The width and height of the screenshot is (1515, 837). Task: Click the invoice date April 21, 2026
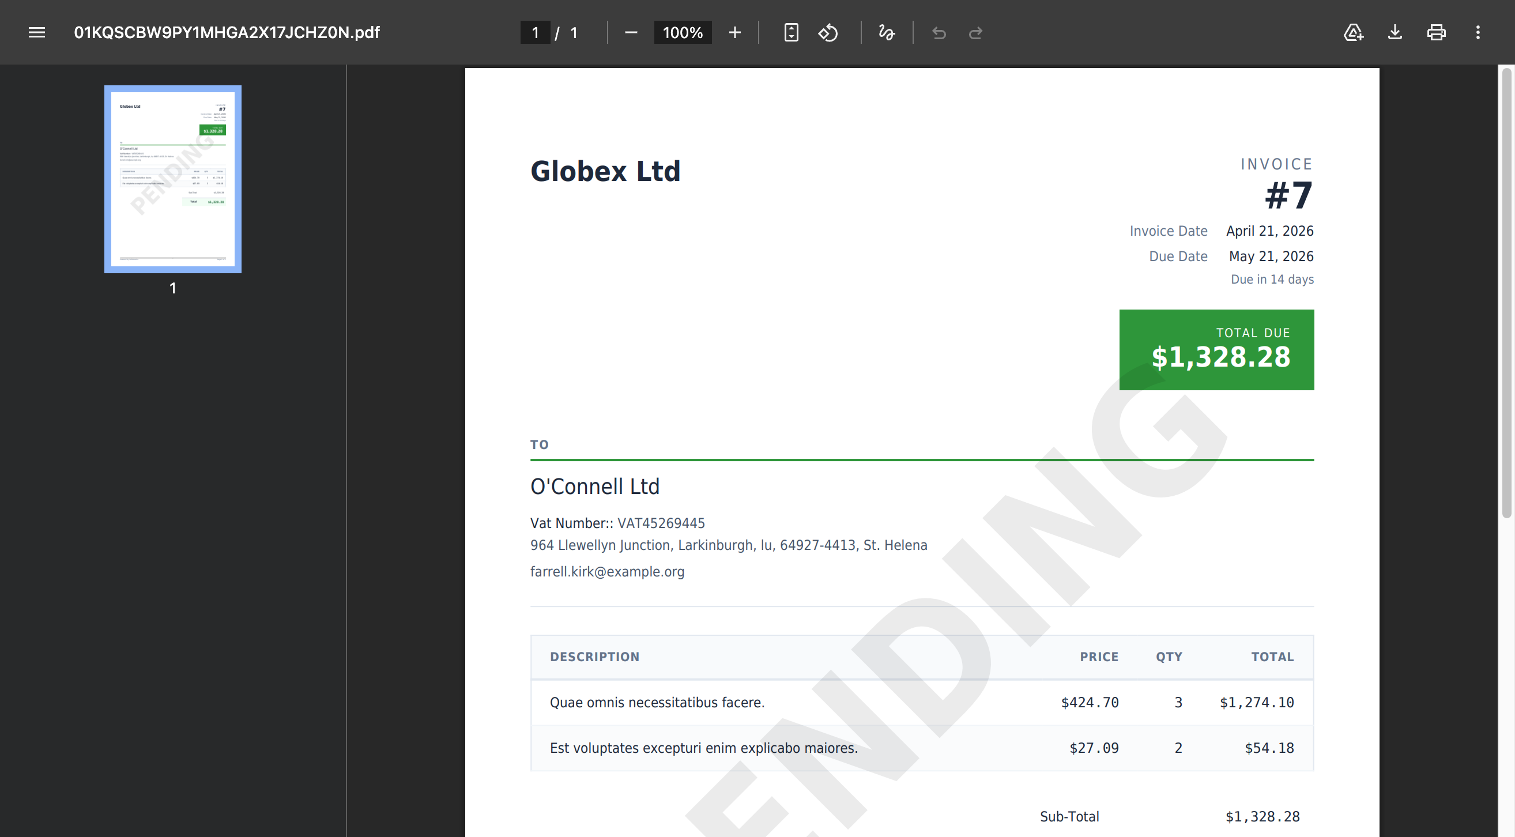pos(1270,231)
